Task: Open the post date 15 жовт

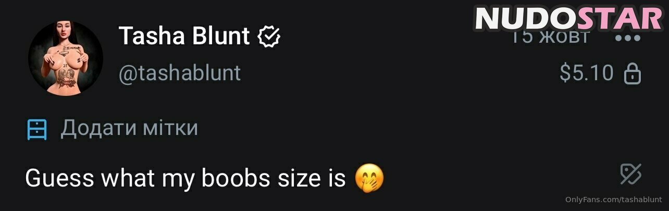Action: point(549,38)
